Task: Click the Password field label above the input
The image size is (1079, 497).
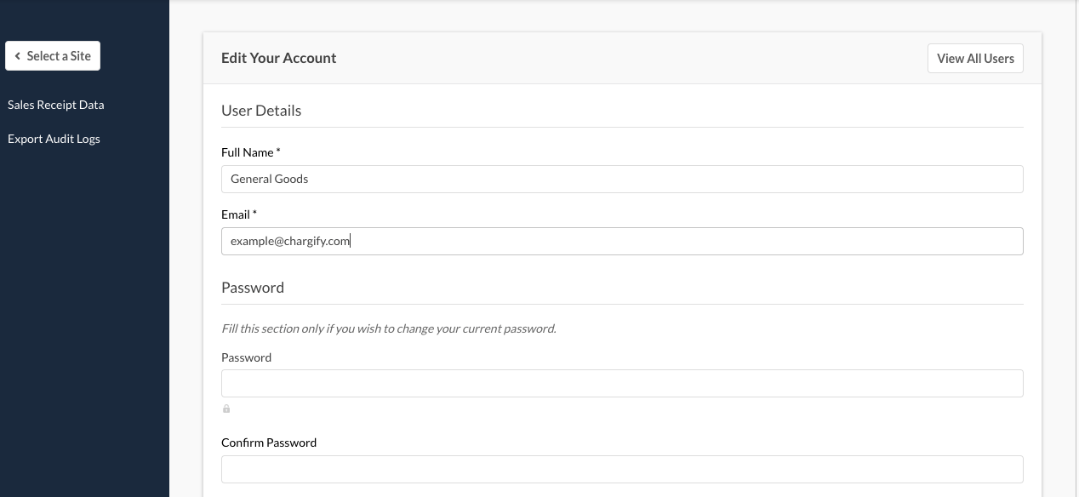Action: point(246,357)
